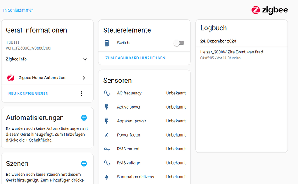
Task: Click the AC frequency sine icon
Action: (107, 93)
